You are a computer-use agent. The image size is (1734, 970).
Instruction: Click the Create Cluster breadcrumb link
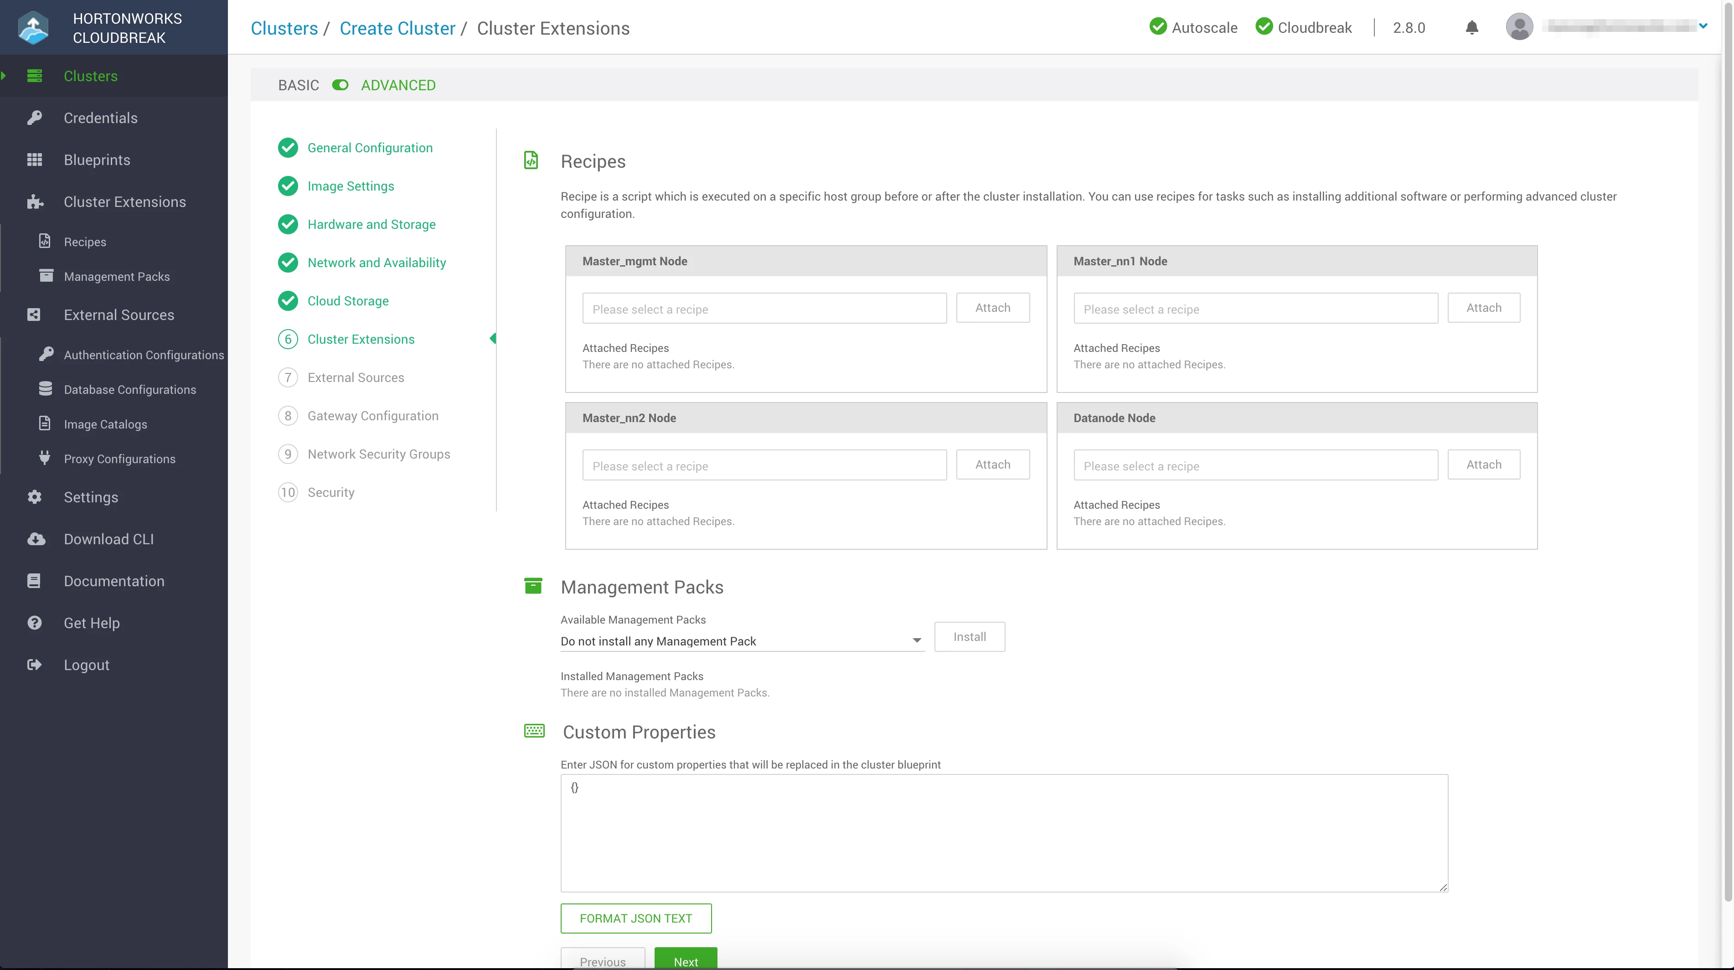pyautogui.click(x=397, y=28)
